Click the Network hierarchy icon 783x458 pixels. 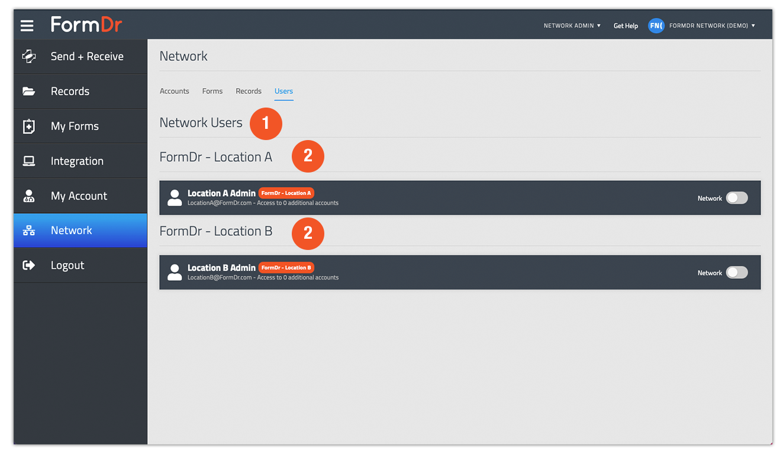pos(29,230)
